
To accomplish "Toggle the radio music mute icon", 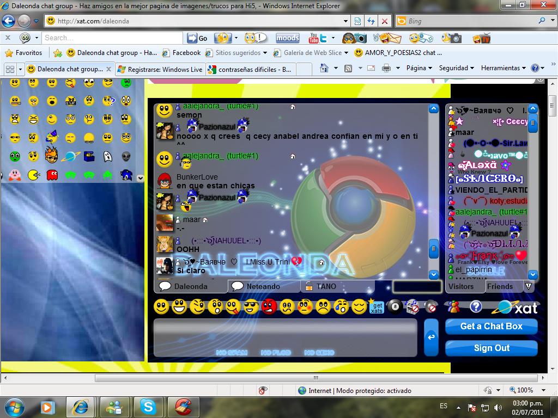I will point(413,306).
